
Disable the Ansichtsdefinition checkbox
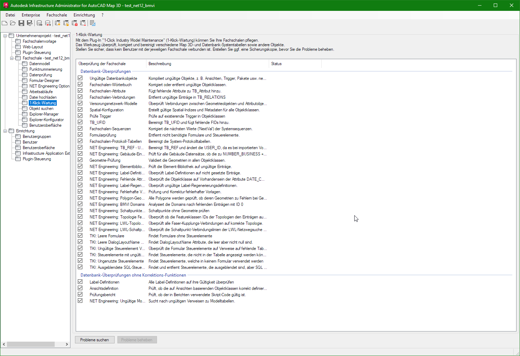pyautogui.click(x=80, y=288)
